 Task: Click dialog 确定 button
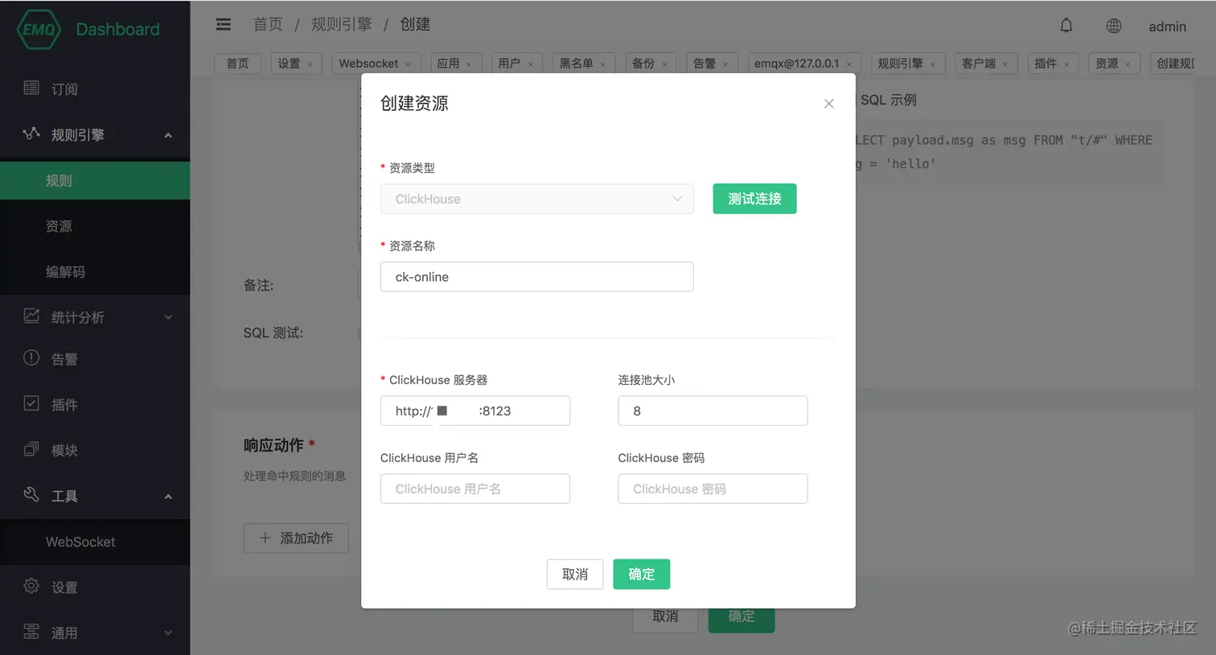point(641,574)
